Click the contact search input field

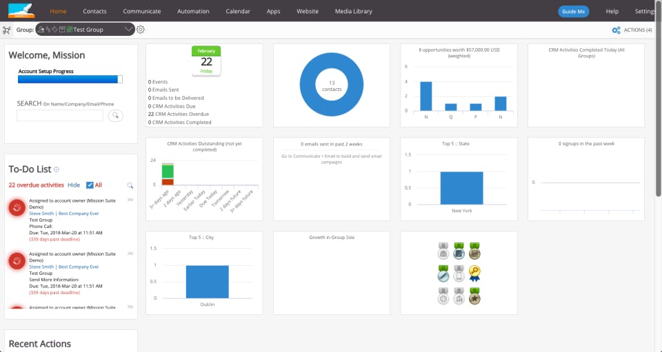pos(60,116)
